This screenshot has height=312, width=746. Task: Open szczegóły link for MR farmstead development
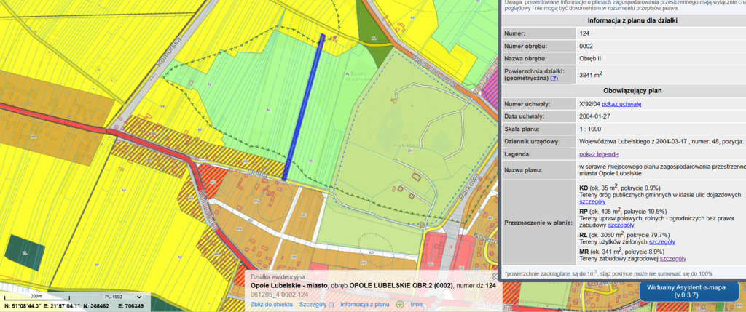pos(671,258)
